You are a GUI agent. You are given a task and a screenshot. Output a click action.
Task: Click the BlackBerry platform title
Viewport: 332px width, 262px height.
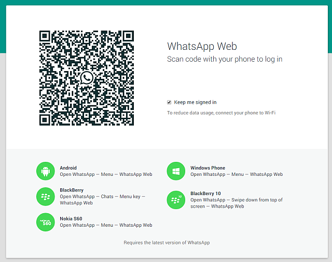click(72, 190)
